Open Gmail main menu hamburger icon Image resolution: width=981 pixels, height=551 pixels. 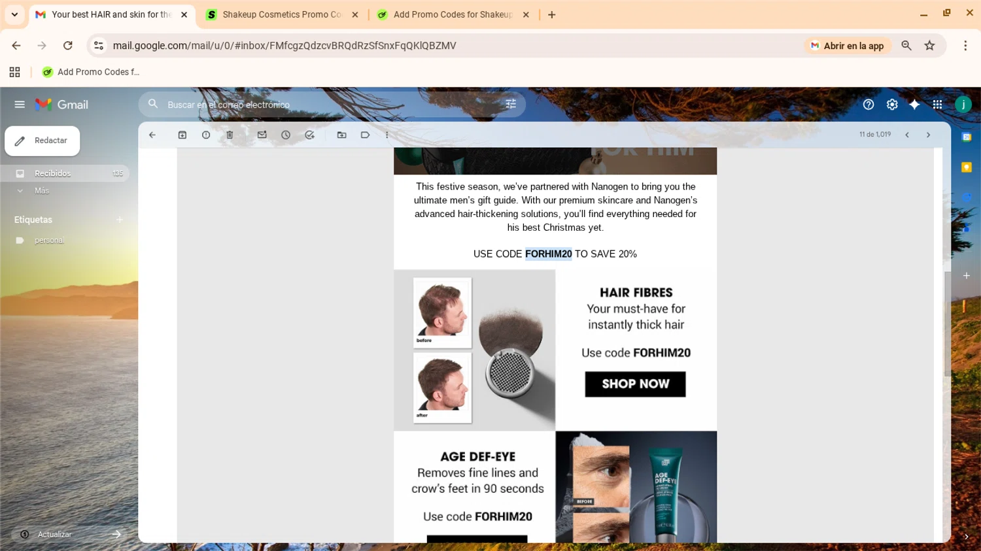pos(20,105)
